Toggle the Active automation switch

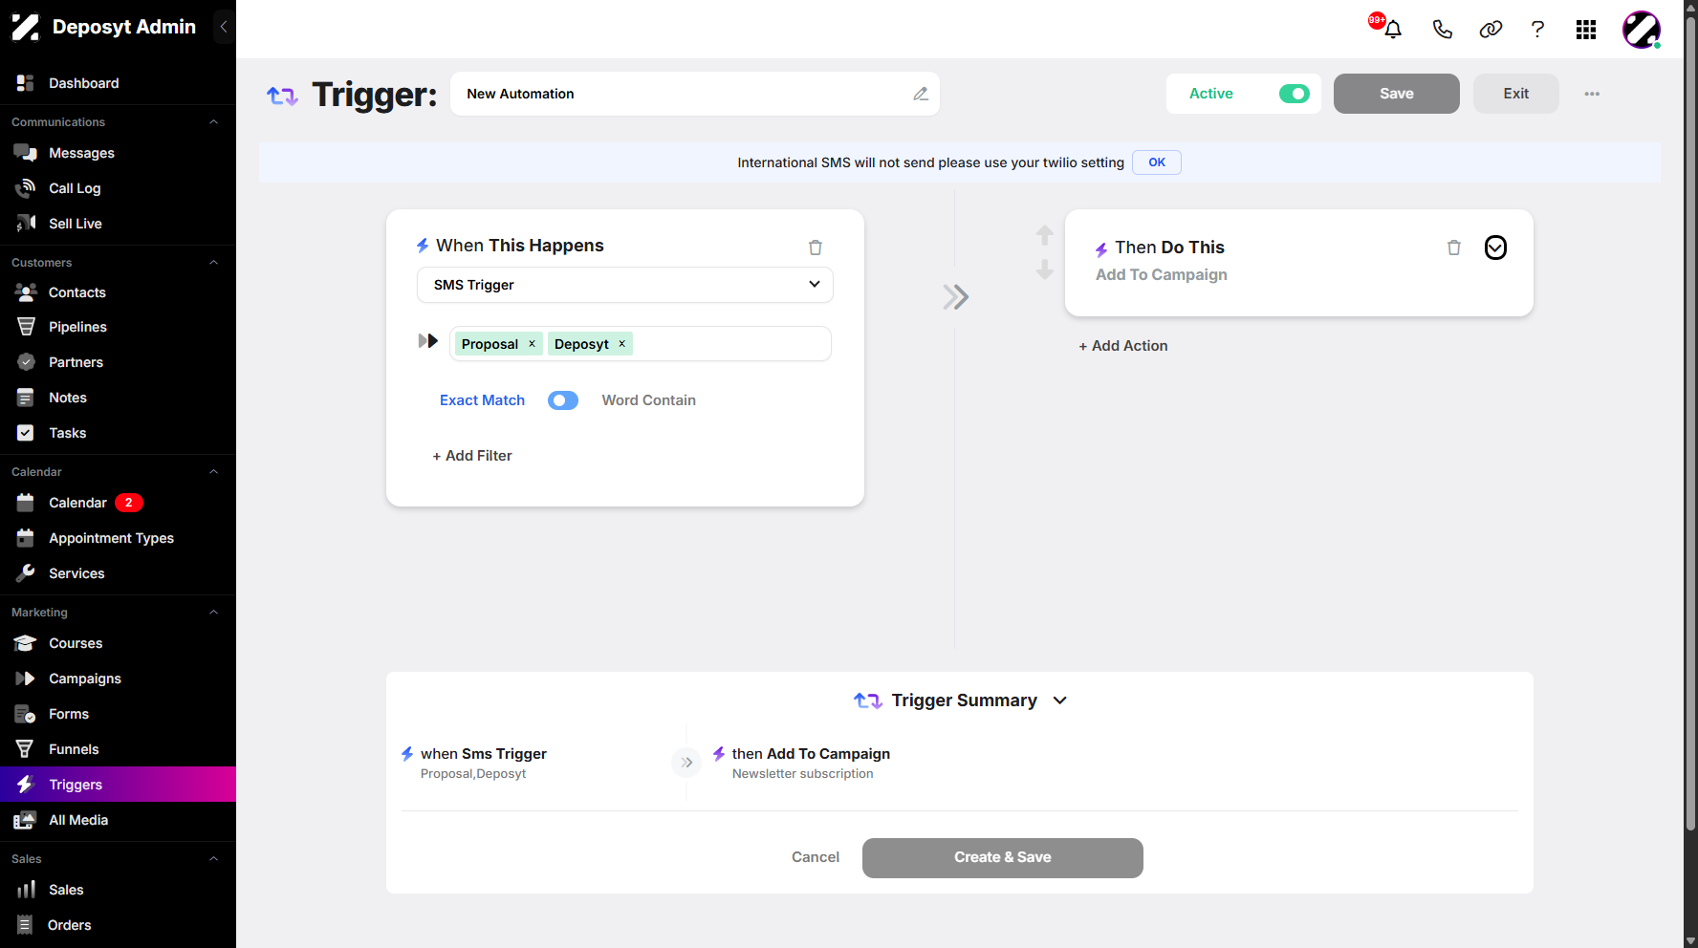click(1295, 94)
